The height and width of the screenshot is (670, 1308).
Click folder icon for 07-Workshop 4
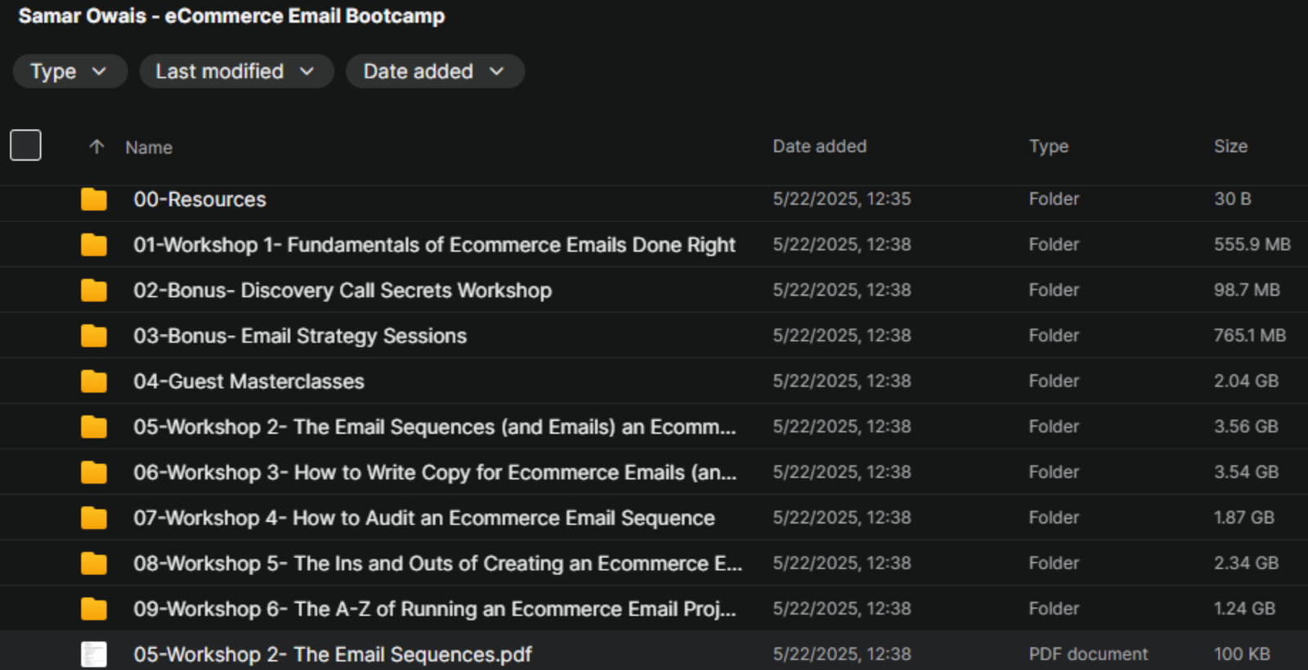click(x=94, y=518)
